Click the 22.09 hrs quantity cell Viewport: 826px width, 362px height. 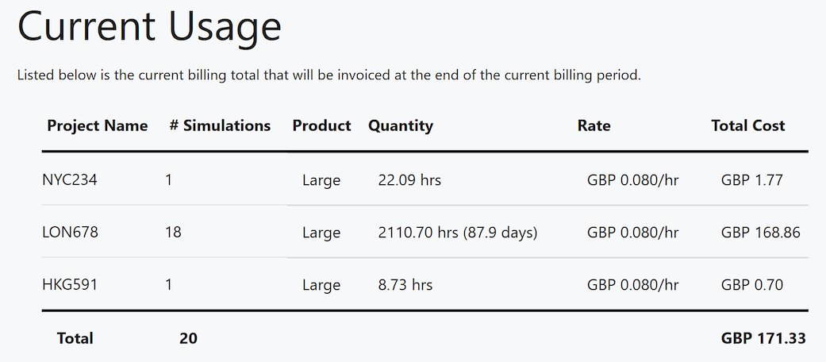[x=409, y=180]
